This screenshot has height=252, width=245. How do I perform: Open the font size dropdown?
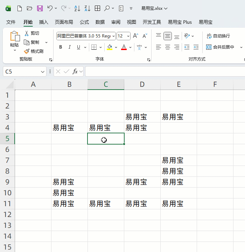coord(128,36)
